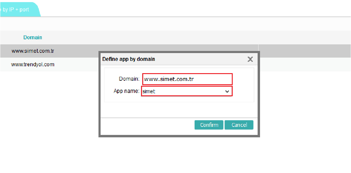Screen dimensions: 351x173
Task: Click the App name: field label
Action: [x=126, y=91]
